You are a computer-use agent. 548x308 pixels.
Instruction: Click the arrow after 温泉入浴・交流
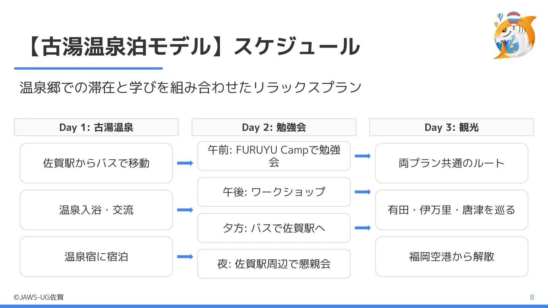pyautogui.click(x=185, y=210)
